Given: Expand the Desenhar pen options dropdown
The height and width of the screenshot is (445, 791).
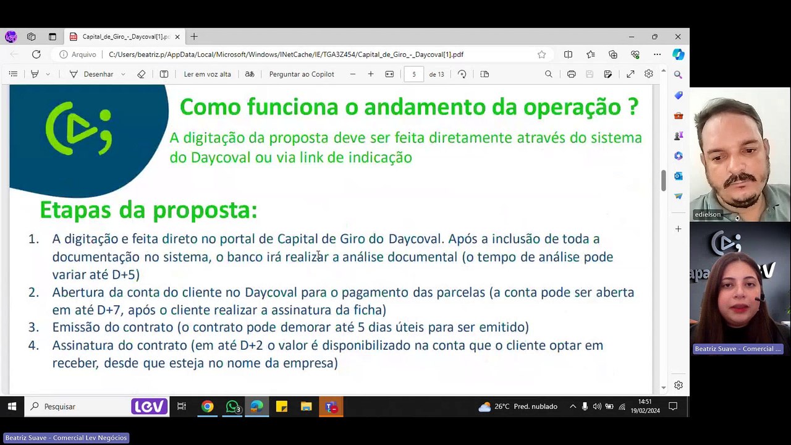Looking at the screenshot, I should pyautogui.click(x=123, y=74).
